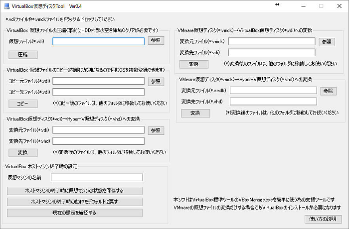Viewport: 349px width, 229px height.
Task: Click the 仮想マシンの名前 label
Action: [24, 177]
